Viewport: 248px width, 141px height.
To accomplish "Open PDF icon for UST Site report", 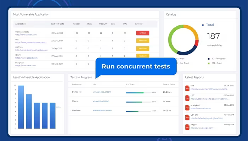I will pos(187,117).
